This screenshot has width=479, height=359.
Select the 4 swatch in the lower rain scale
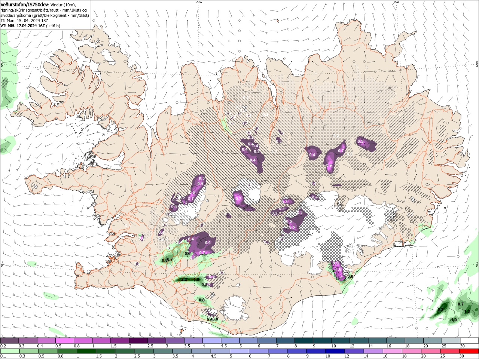pyautogui.click(x=201, y=351)
